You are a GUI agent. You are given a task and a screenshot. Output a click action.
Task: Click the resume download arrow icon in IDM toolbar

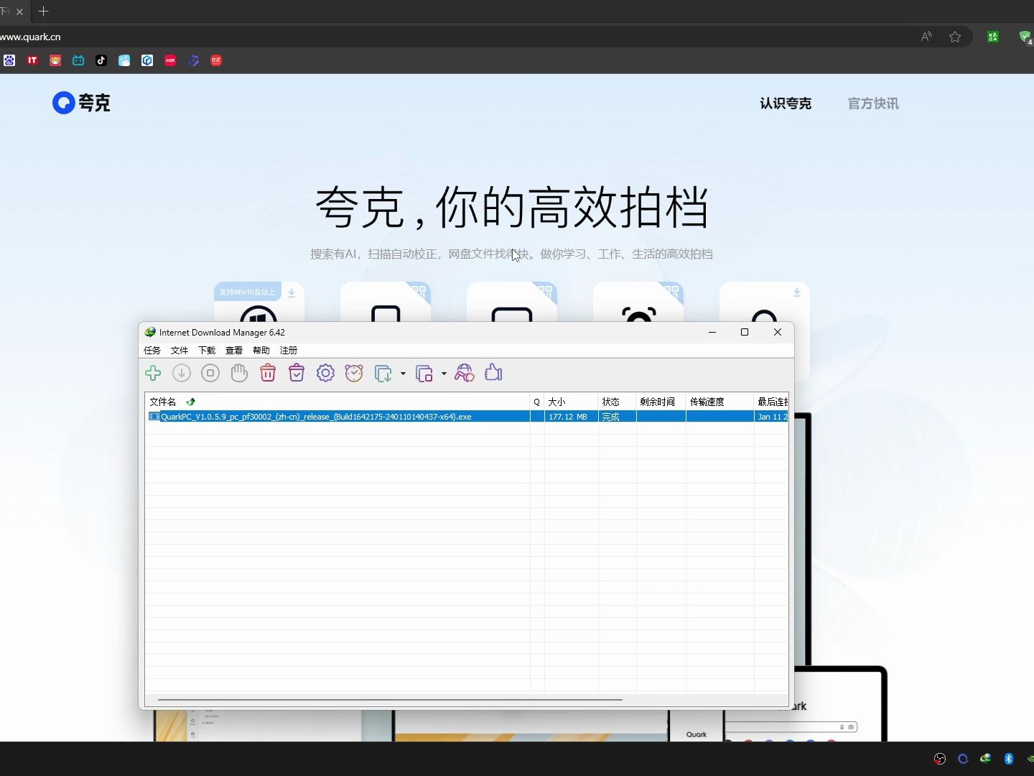[182, 373]
